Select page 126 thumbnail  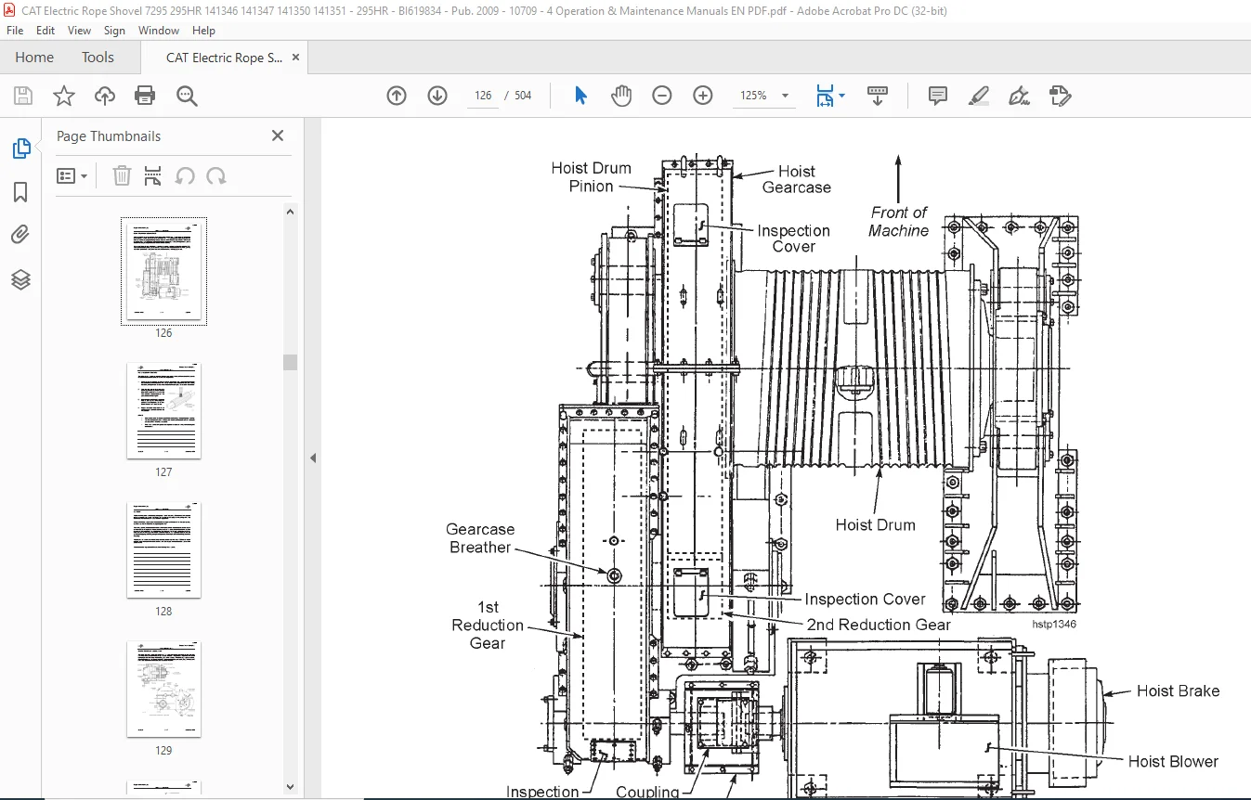[164, 271]
